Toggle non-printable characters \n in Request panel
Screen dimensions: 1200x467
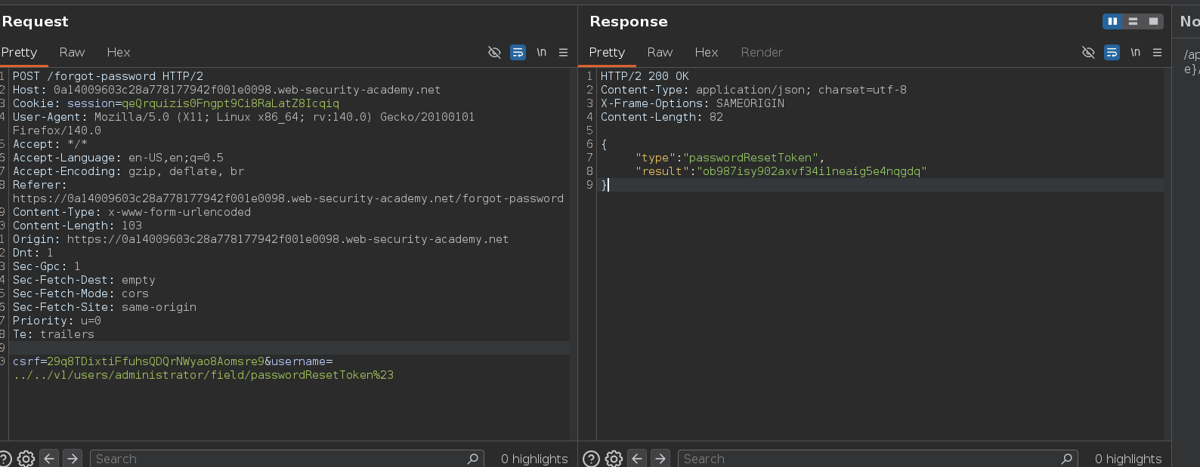541,52
